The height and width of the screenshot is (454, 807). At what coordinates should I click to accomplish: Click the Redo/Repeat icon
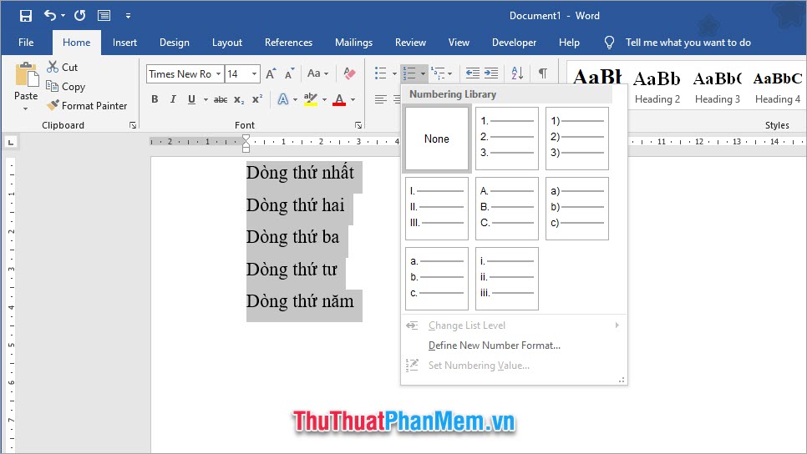79,15
